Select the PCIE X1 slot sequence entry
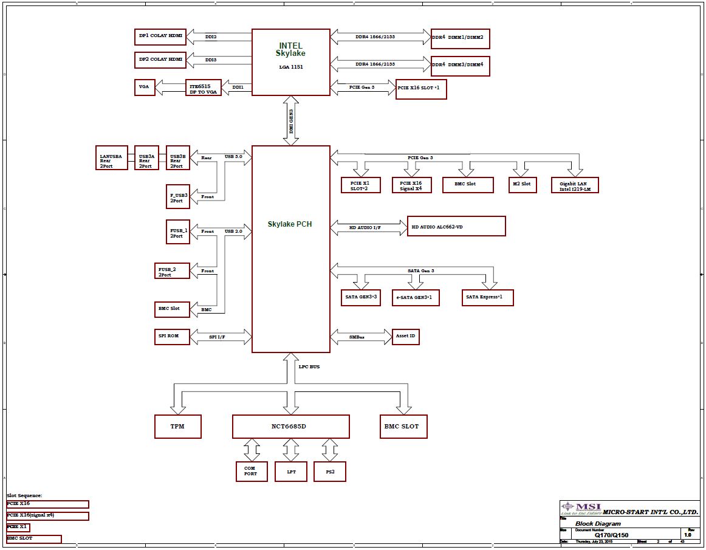Screen dimensions: 706x550 pyautogui.click(x=18, y=527)
